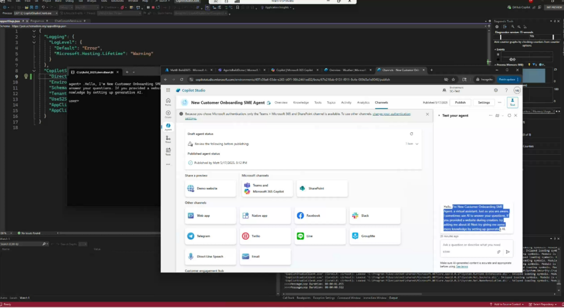Click the Test agent button

point(512,102)
